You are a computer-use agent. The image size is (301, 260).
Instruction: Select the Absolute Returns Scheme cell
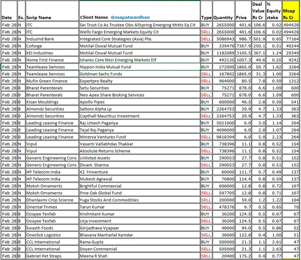[x=139, y=151]
